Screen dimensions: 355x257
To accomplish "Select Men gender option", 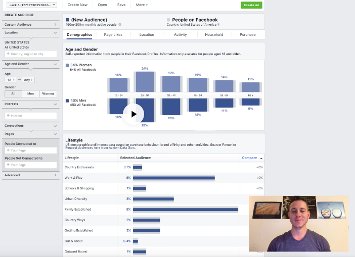I will (x=30, y=93).
